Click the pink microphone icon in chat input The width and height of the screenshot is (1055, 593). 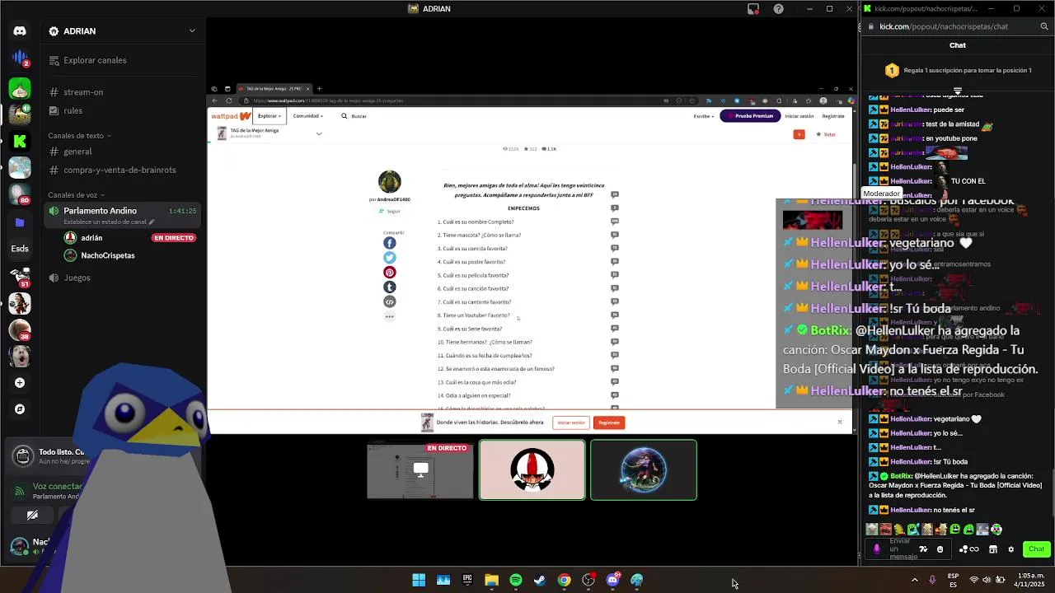877,549
